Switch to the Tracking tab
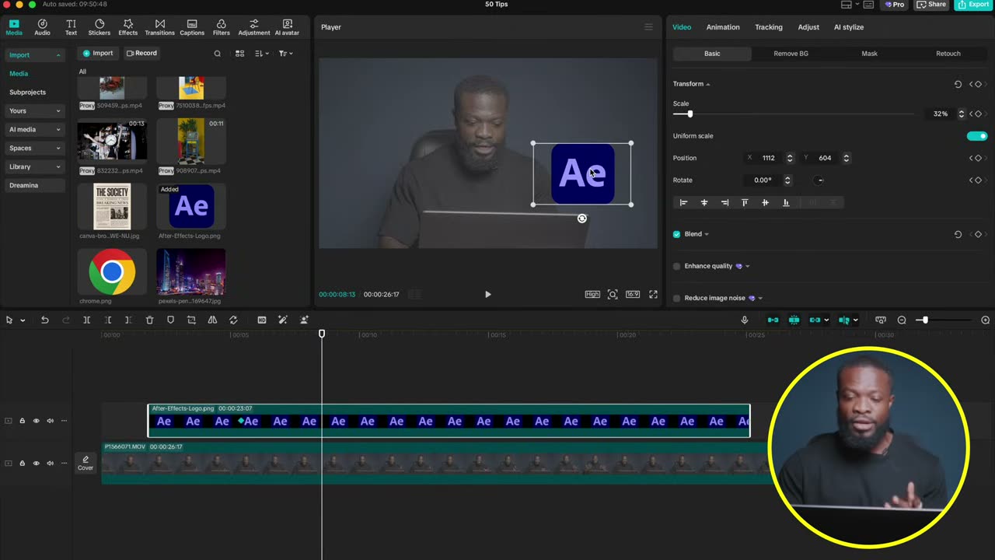This screenshot has width=995, height=560. tap(769, 27)
